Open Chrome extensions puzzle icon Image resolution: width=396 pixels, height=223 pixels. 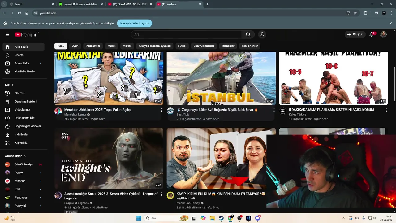point(366,13)
